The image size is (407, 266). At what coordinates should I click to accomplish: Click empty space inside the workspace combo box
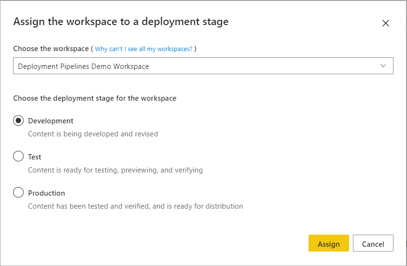266,66
